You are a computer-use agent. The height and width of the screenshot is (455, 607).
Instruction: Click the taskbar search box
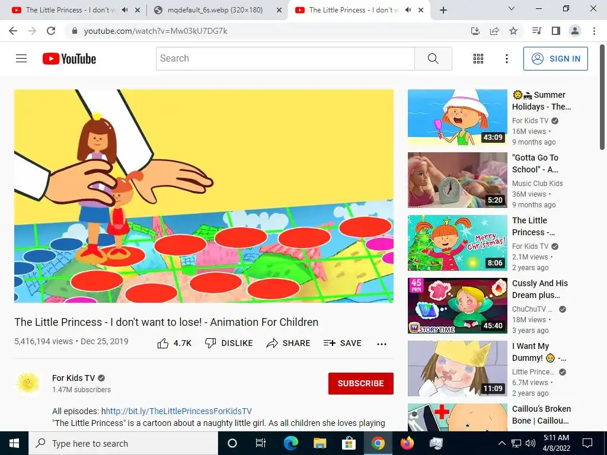(x=123, y=443)
